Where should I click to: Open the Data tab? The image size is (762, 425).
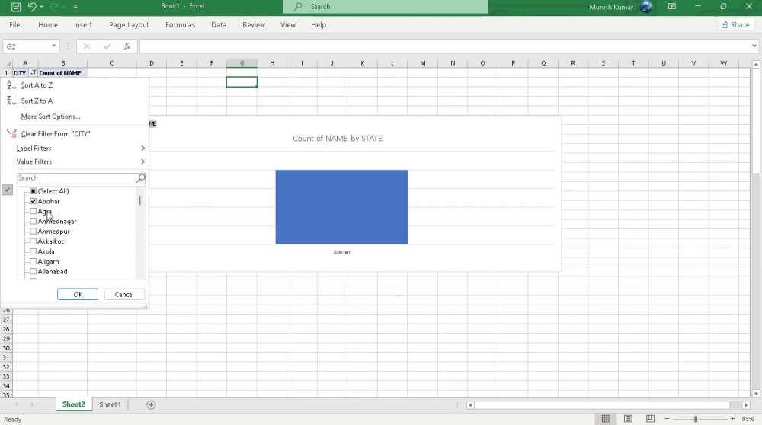click(219, 25)
